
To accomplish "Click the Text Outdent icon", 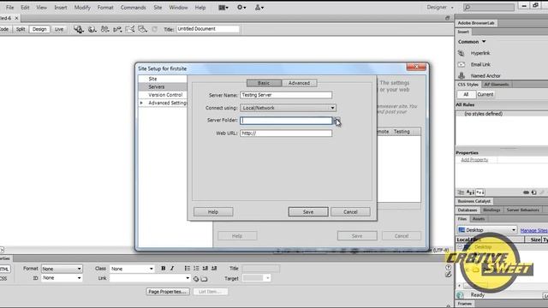I will point(205,268).
